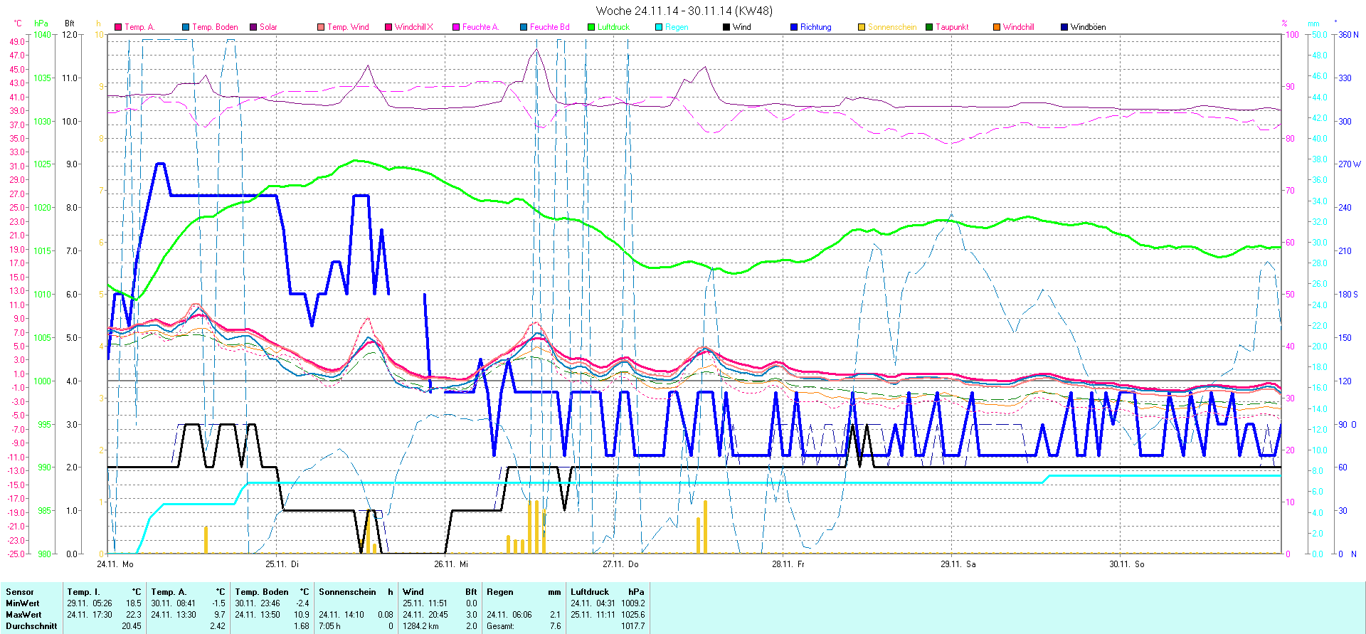Screen dimensions: 1366x634
Task: Click the 29.11. Sa date axis label
Action: [x=958, y=564]
